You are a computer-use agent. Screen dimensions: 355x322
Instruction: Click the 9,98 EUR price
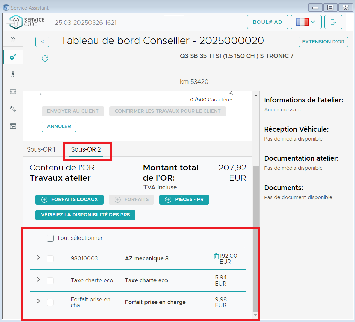tap(221, 302)
